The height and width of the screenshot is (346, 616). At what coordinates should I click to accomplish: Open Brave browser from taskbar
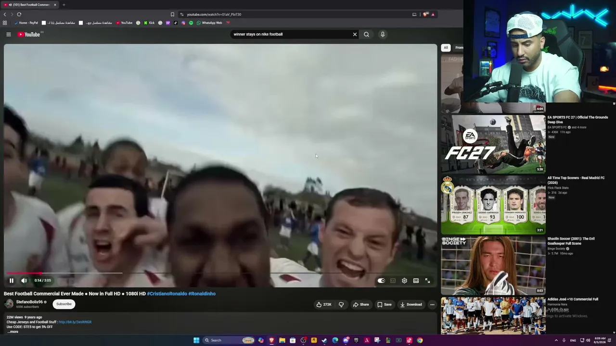(271, 340)
